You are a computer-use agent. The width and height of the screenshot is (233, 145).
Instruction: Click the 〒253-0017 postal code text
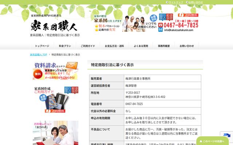coord(133,93)
